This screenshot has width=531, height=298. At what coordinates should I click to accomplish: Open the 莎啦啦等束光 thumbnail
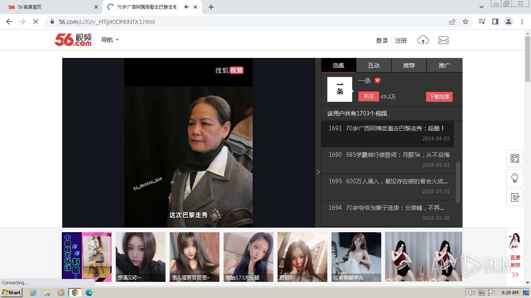[x=356, y=257]
